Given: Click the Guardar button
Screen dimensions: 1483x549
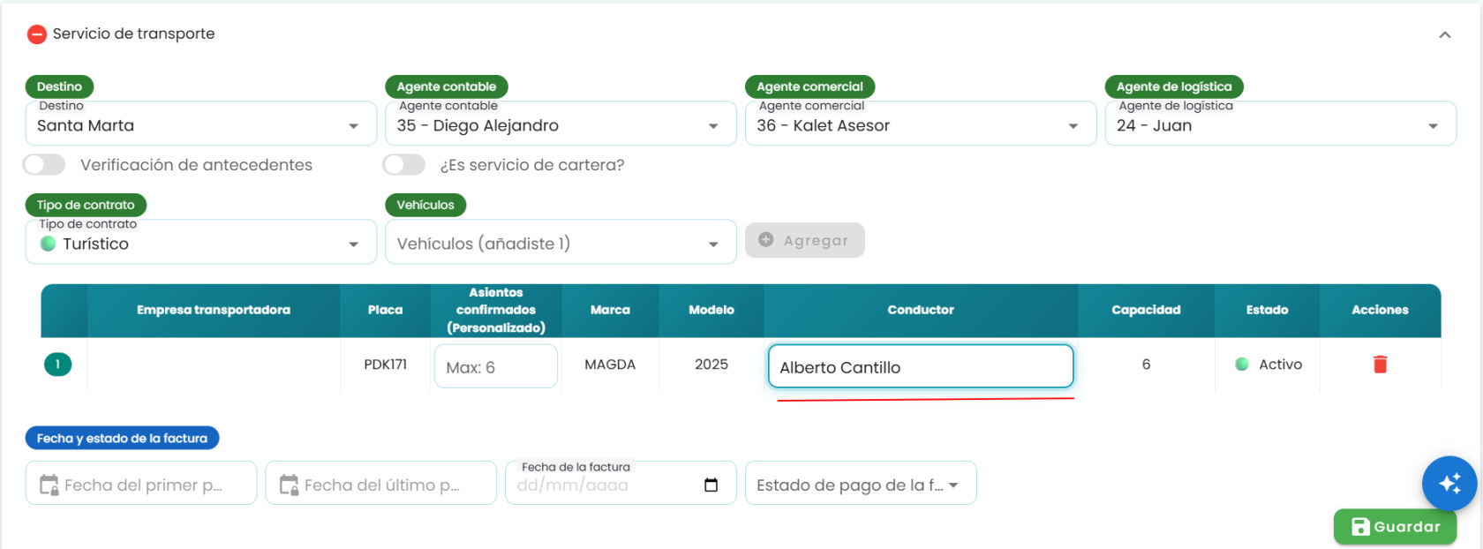Looking at the screenshot, I should tap(1395, 527).
